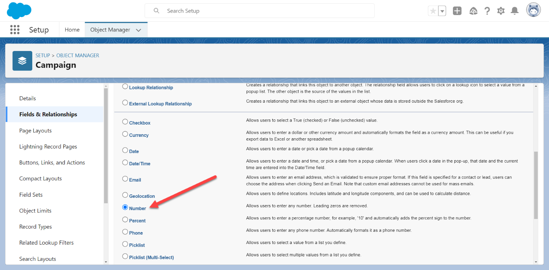Image resolution: width=549 pixels, height=270 pixels.
Task: View notifications bell icon
Action: (x=514, y=11)
